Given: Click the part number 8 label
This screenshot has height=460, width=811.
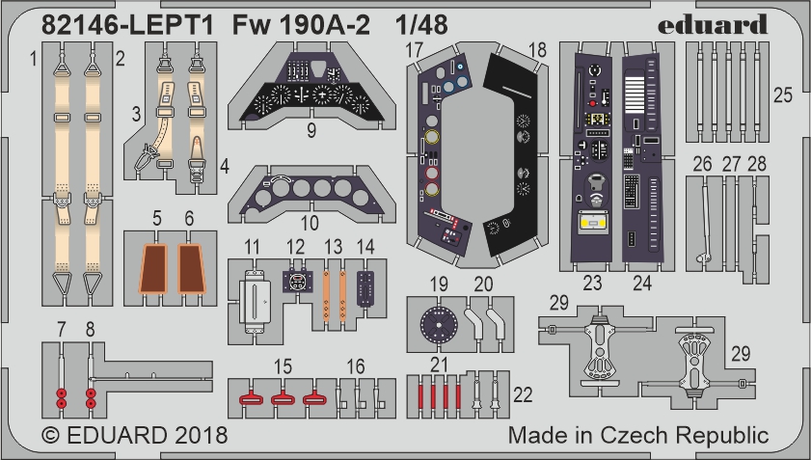Looking at the screenshot, I should pos(90,329).
